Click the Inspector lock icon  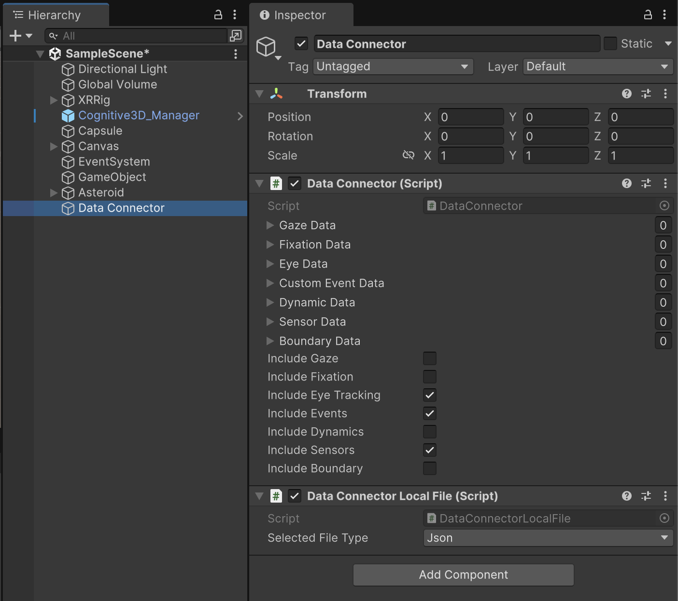click(648, 14)
